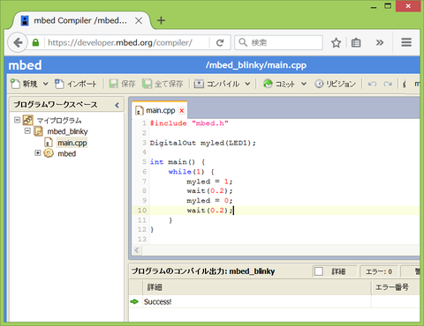The height and width of the screenshot is (326, 424).
Task: Open the コンパイル dropdown arrow
Action: point(247,84)
